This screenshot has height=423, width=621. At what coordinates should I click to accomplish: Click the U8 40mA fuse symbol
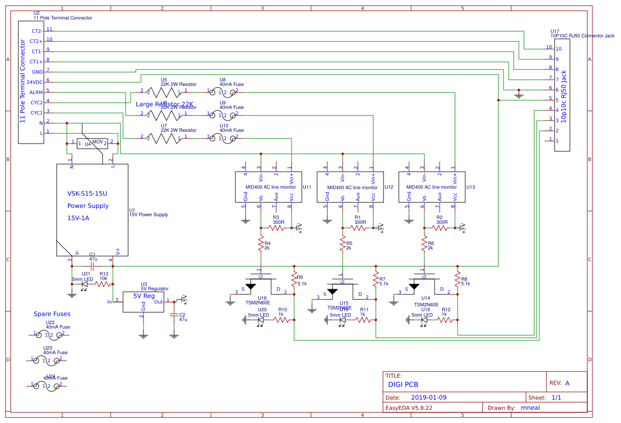point(222,92)
